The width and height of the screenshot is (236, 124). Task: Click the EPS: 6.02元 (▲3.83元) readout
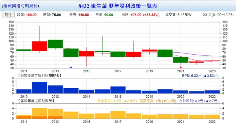[200, 76]
